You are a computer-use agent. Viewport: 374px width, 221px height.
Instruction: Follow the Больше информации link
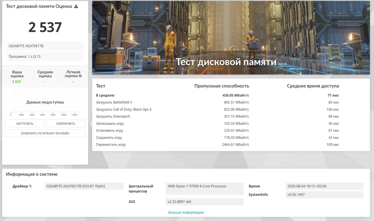(186, 213)
